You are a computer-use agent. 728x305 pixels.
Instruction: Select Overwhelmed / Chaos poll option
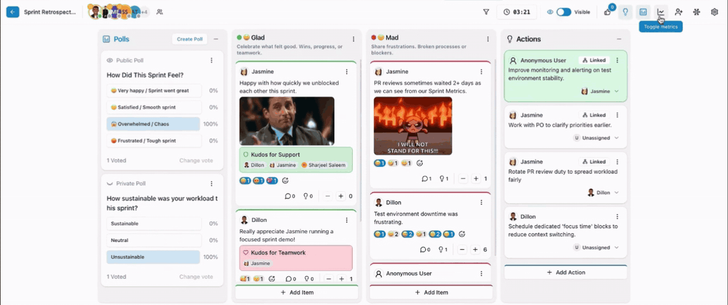(153, 124)
